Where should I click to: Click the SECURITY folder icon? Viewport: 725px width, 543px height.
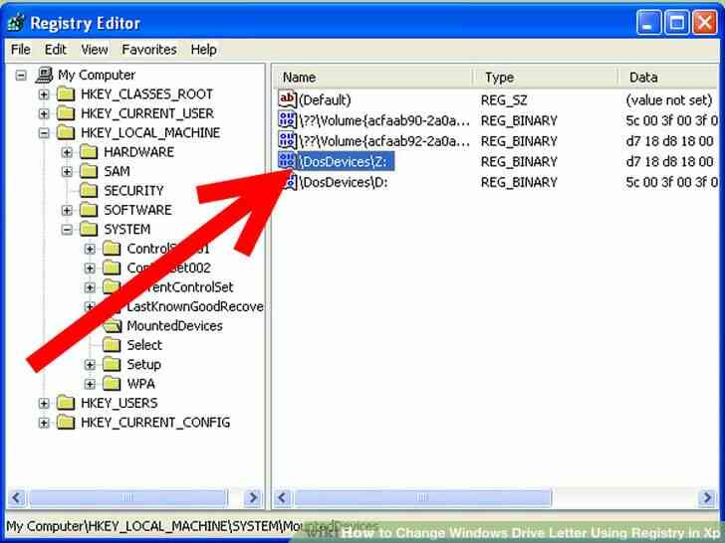89,191
